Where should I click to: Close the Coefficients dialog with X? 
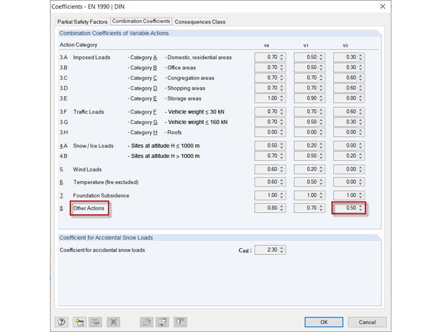tap(383, 6)
